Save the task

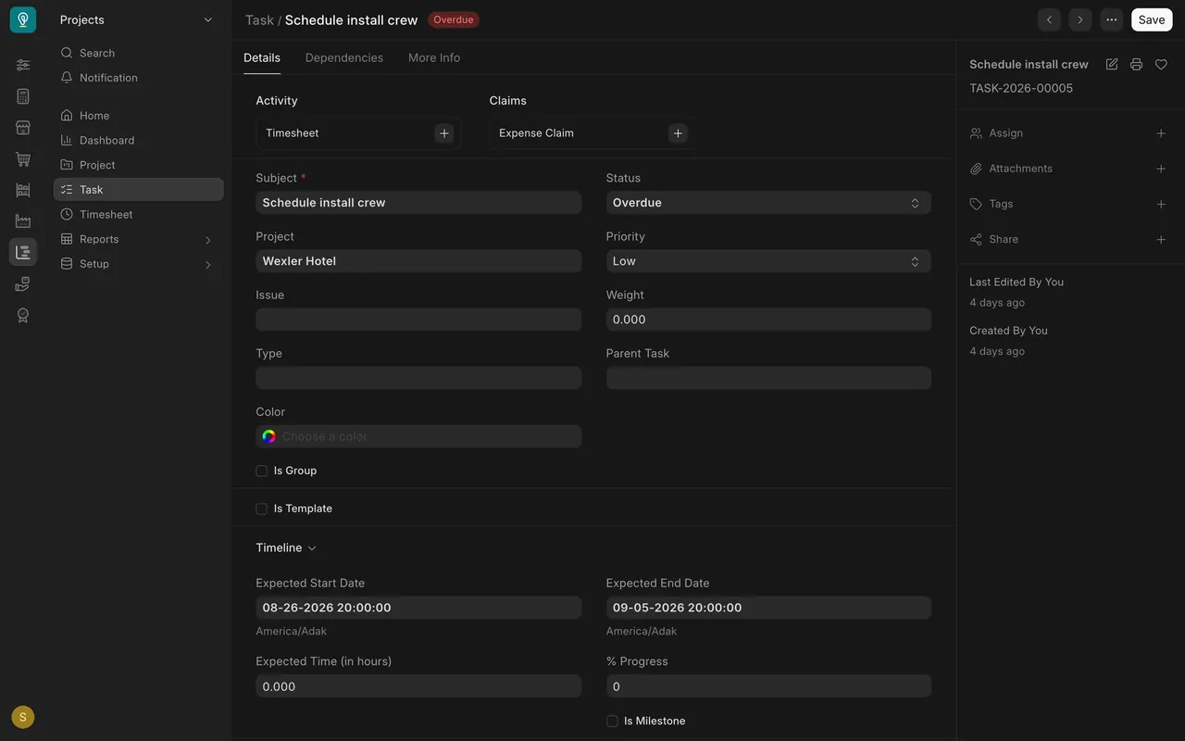click(x=1152, y=19)
